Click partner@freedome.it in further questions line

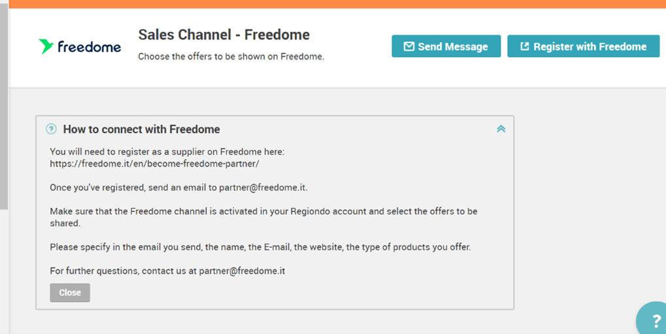242,271
